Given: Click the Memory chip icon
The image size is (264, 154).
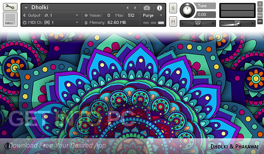Looking at the screenshot, I should (x=86, y=23).
